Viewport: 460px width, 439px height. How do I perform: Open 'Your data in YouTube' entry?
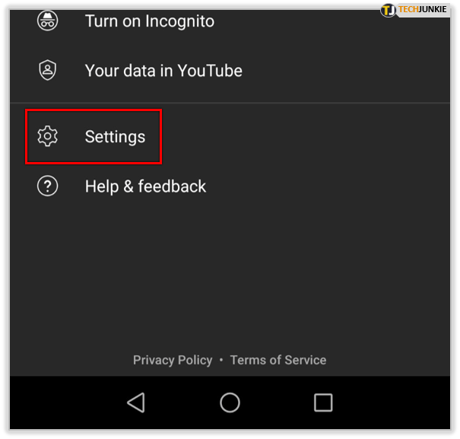point(230,71)
